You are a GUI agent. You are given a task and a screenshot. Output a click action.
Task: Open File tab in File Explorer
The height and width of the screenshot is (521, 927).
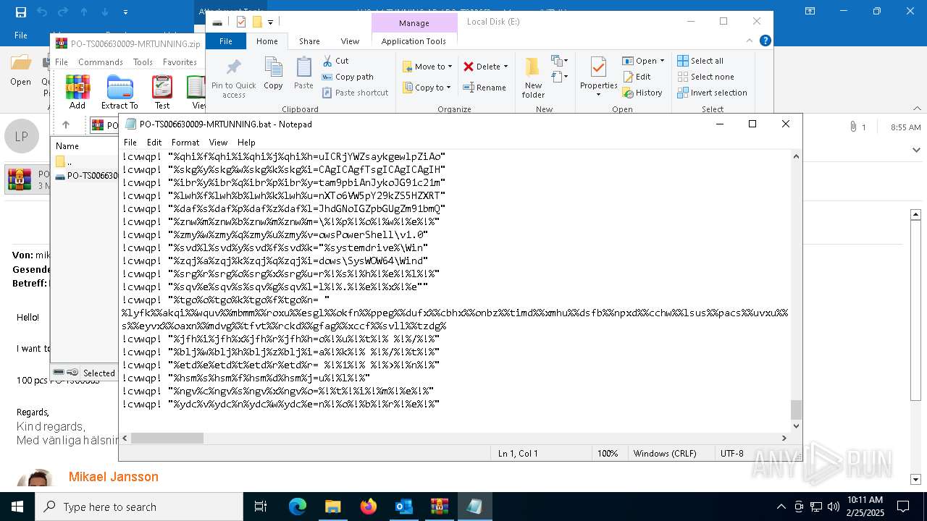(x=226, y=41)
